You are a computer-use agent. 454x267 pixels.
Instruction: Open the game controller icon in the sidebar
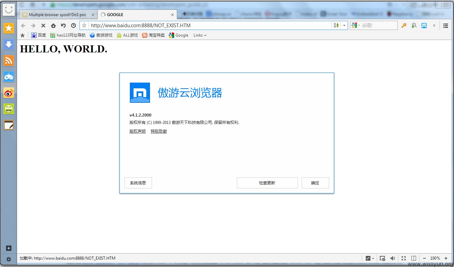click(x=9, y=77)
